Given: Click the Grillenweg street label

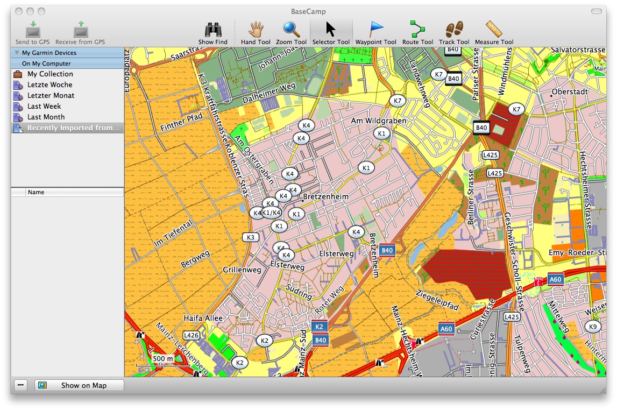Looking at the screenshot, I should [242, 270].
